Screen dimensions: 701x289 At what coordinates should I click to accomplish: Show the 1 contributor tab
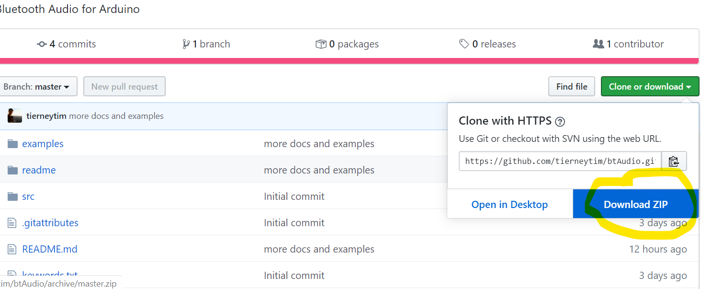coord(628,44)
